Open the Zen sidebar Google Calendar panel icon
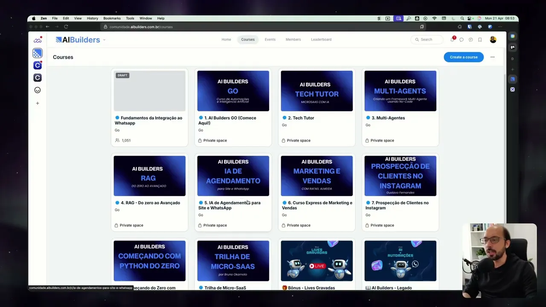Screen dimensions: 546x307 (513, 36)
